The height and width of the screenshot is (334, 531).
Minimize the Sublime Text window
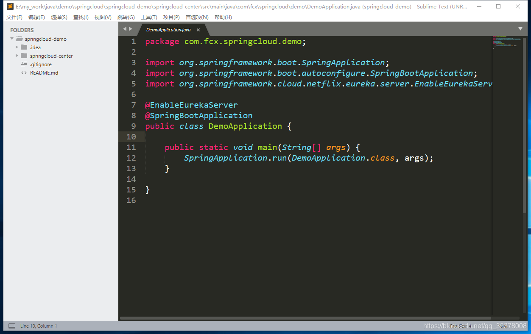[x=479, y=6]
